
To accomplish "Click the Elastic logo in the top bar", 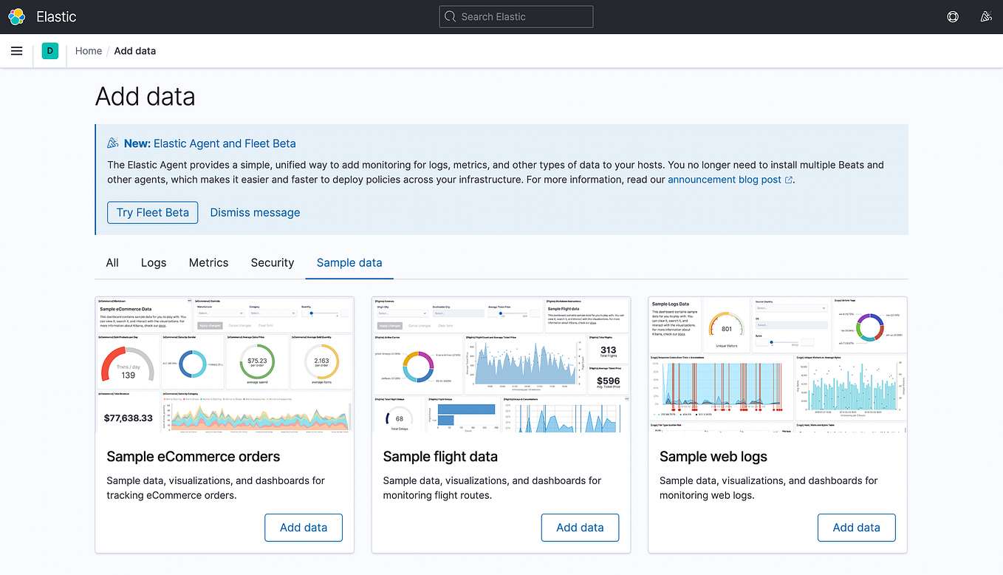I will click(16, 16).
